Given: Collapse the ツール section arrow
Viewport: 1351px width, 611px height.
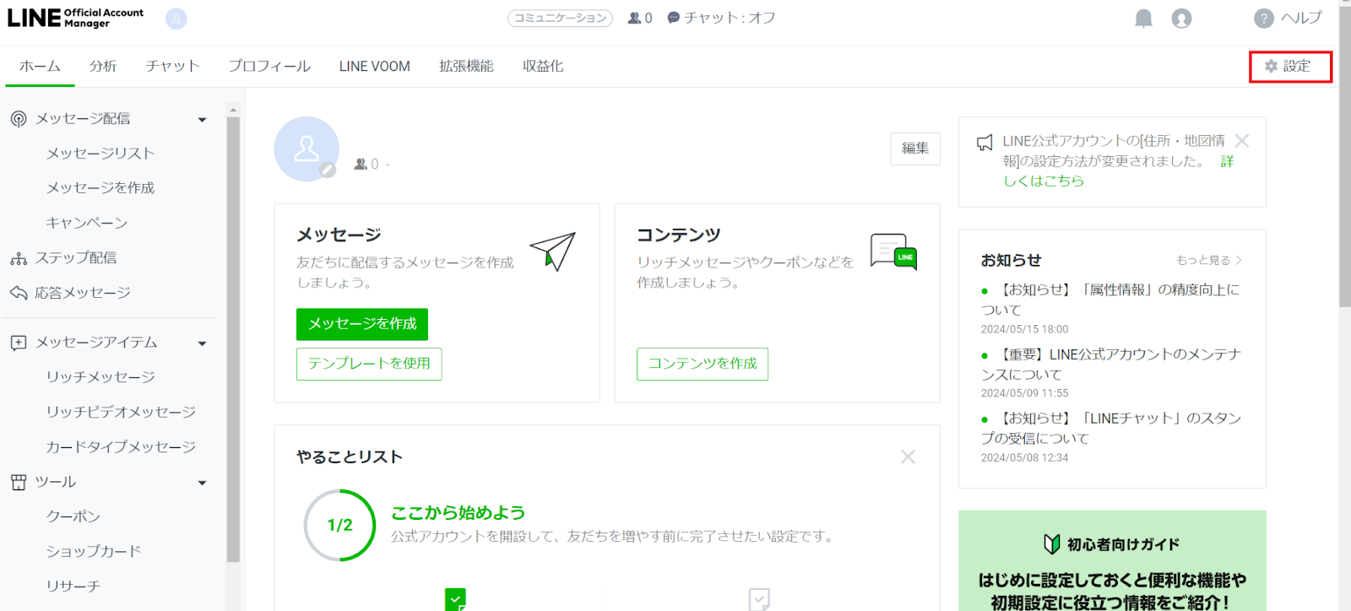Looking at the screenshot, I should pyautogui.click(x=203, y=483).
